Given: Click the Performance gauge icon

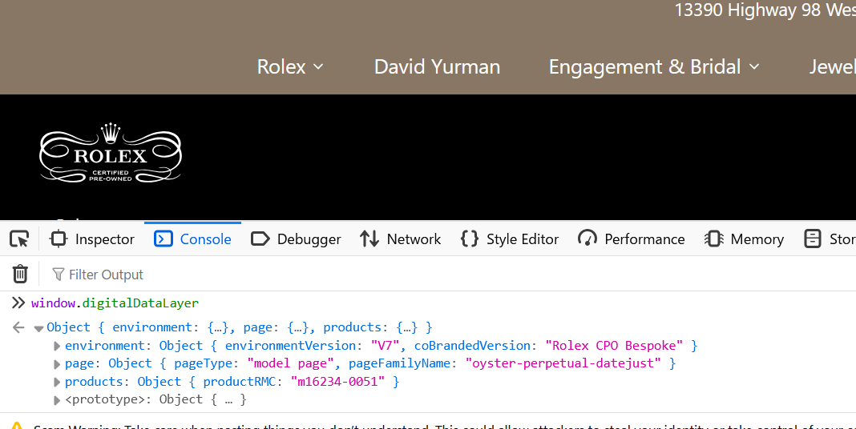Looking at the screenshot, I should (x=587, y=239).
